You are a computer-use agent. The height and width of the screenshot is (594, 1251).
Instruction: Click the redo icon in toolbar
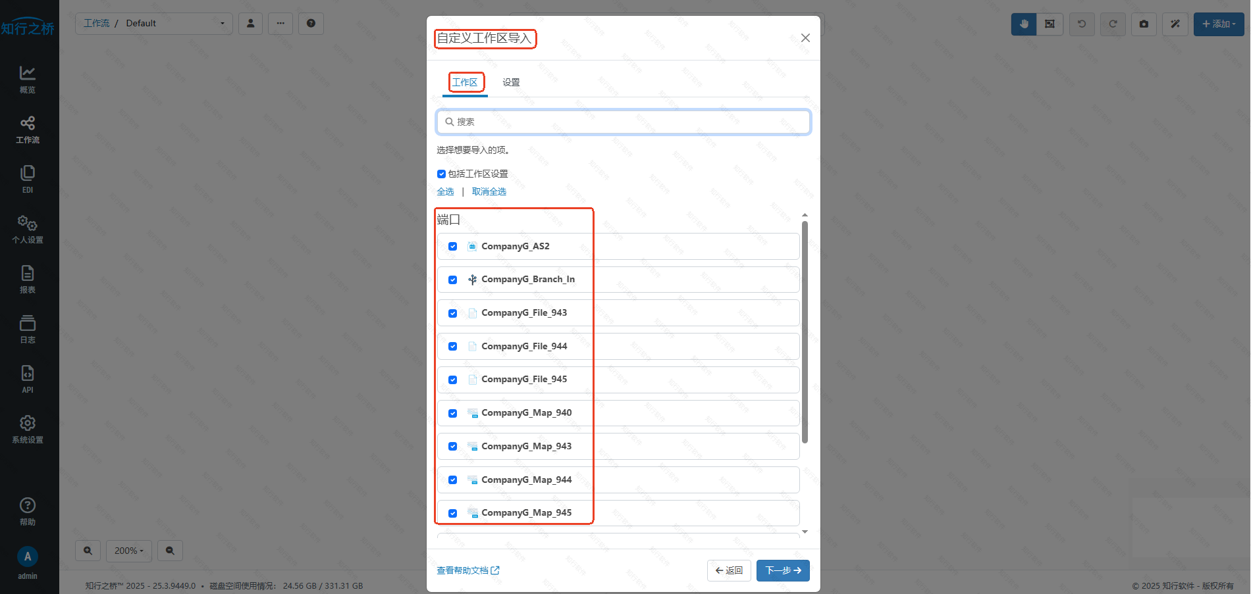tap(1113, 24)
